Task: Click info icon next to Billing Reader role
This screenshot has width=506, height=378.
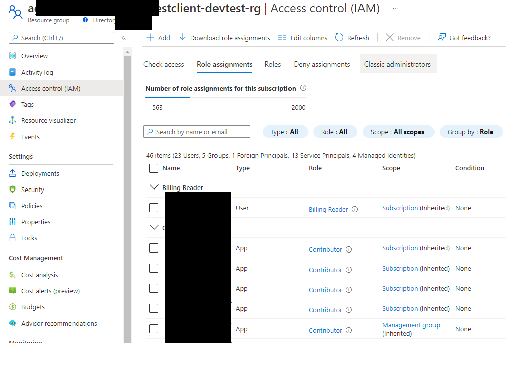Action: 355,209
